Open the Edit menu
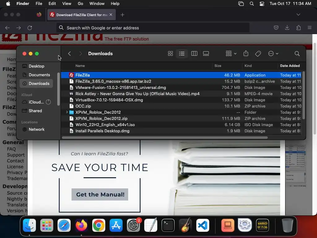This screenshot has width=317, height=238. click(52, 4)
